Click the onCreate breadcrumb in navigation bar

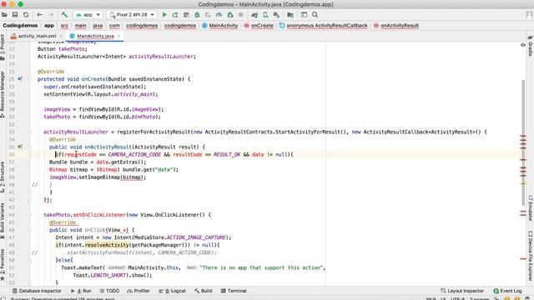tap(259, 26)
